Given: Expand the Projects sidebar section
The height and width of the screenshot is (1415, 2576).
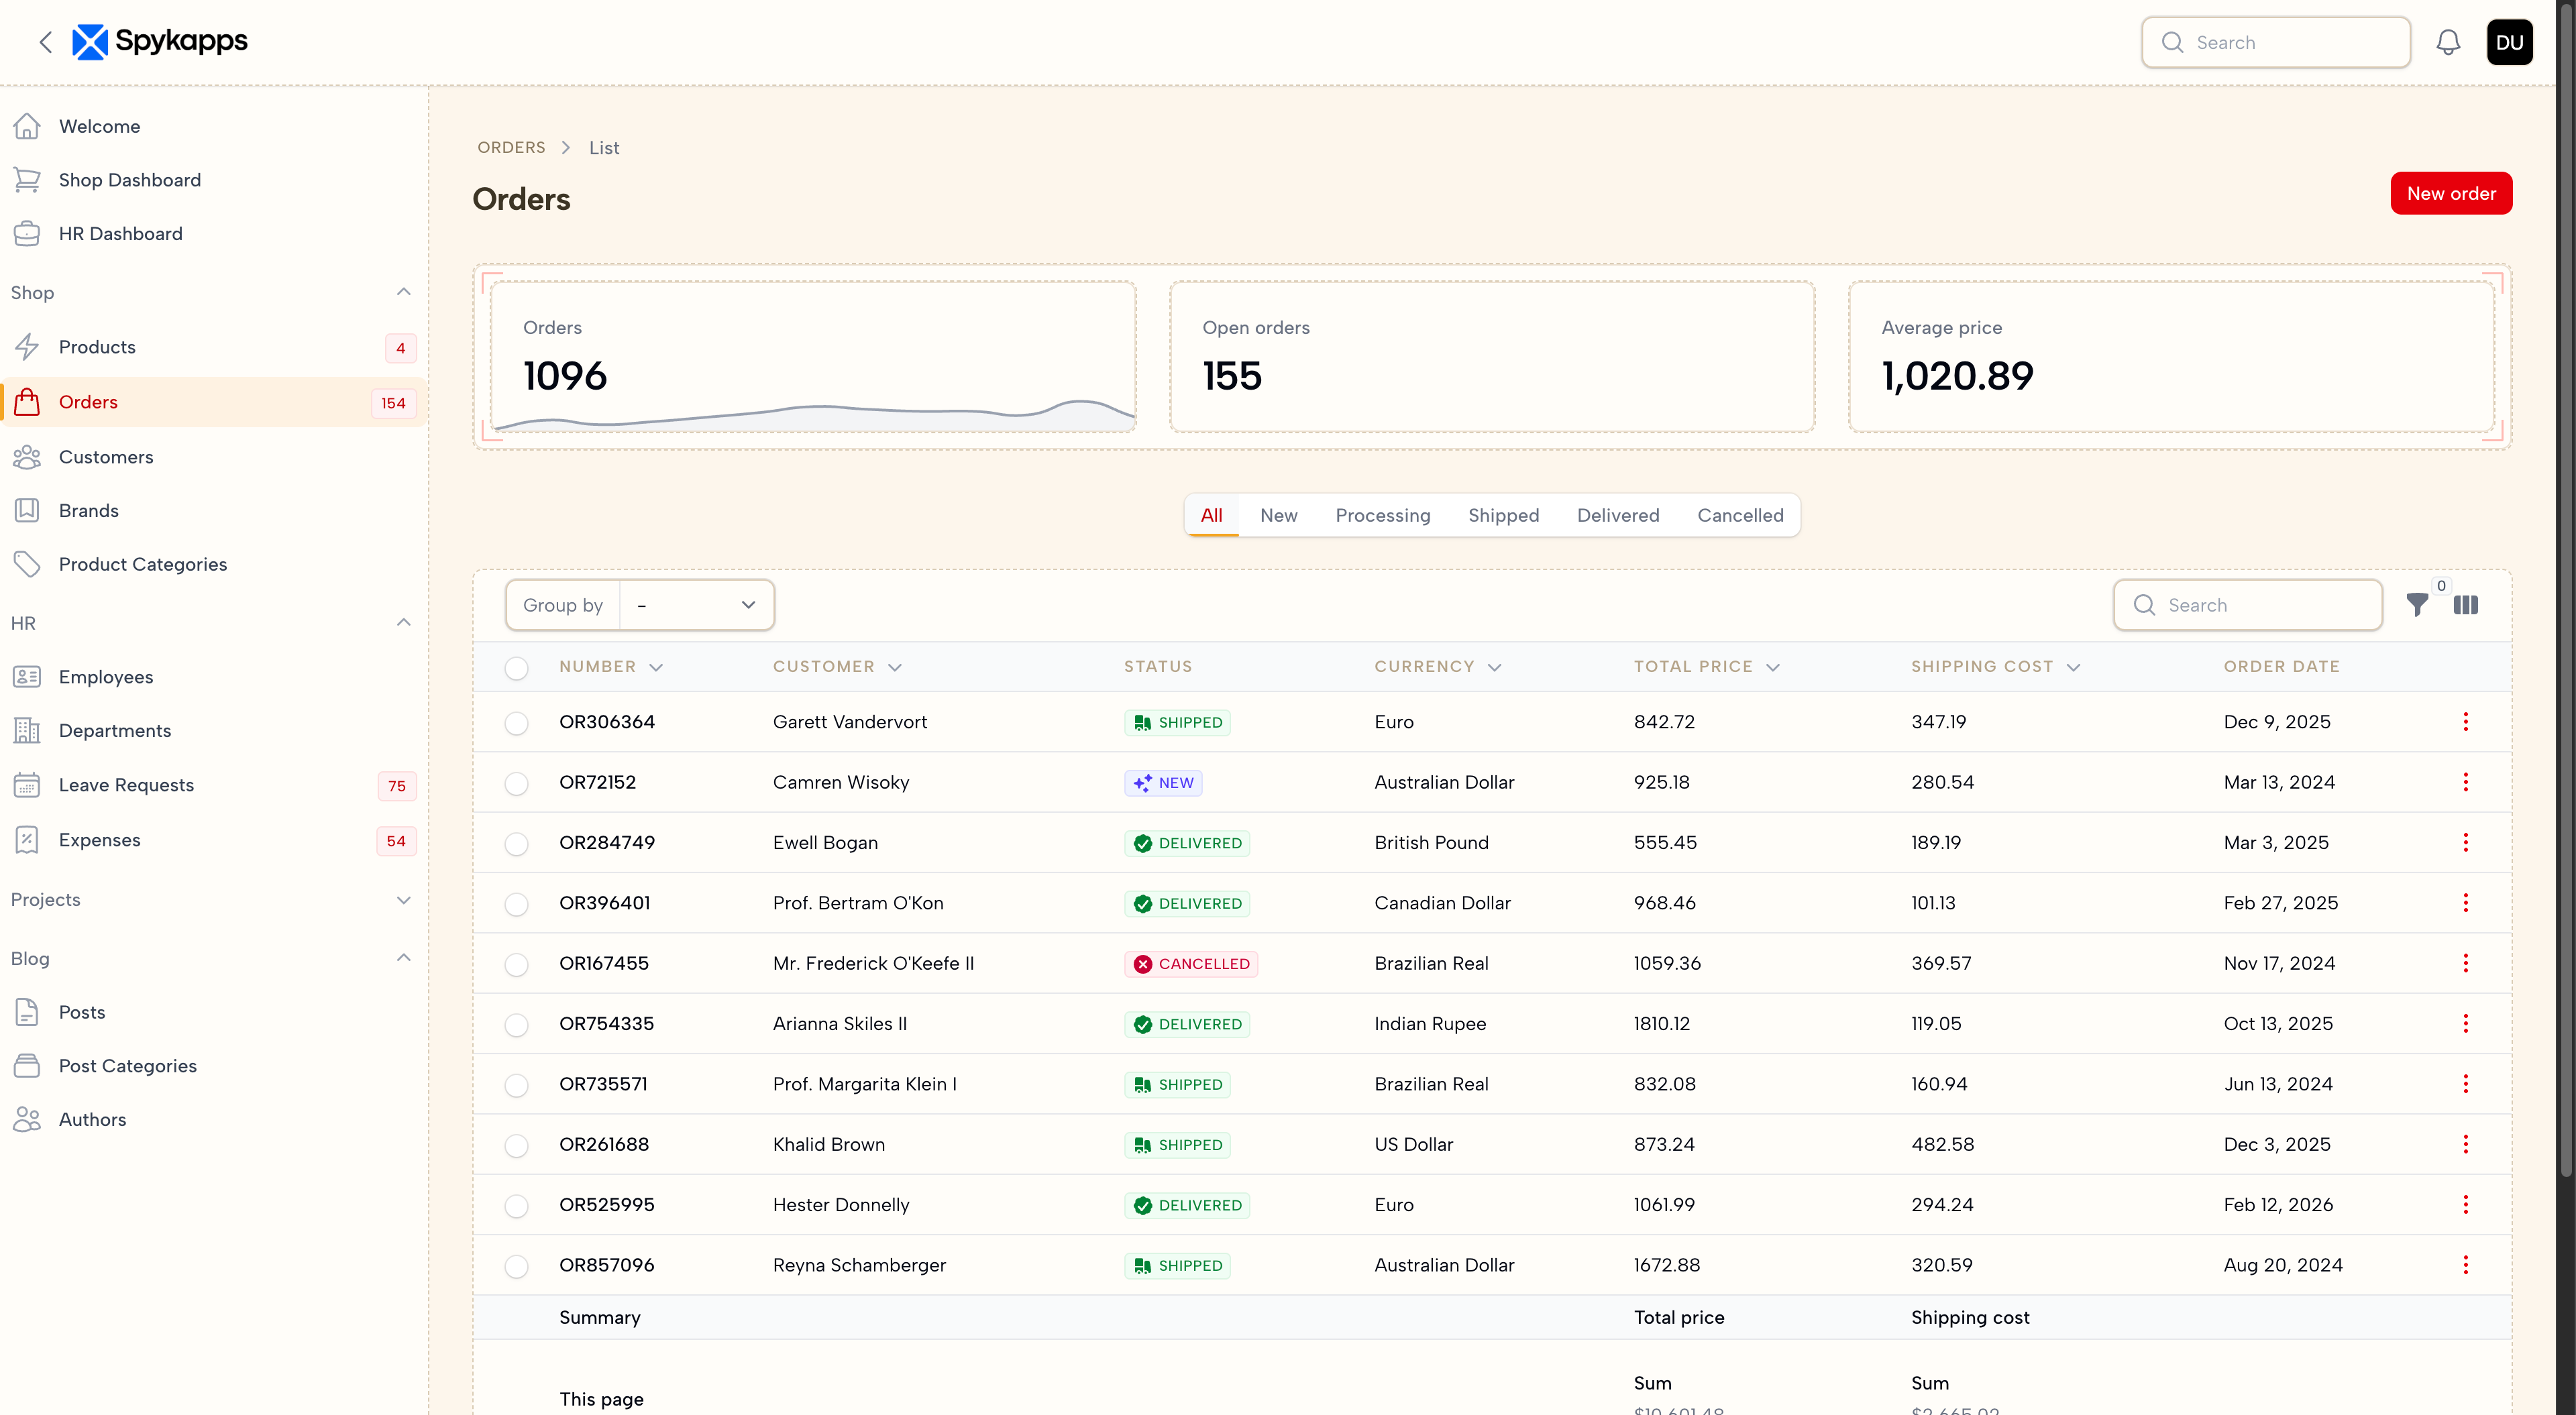Looking at the screenshot, I should (x=403, y=900).
